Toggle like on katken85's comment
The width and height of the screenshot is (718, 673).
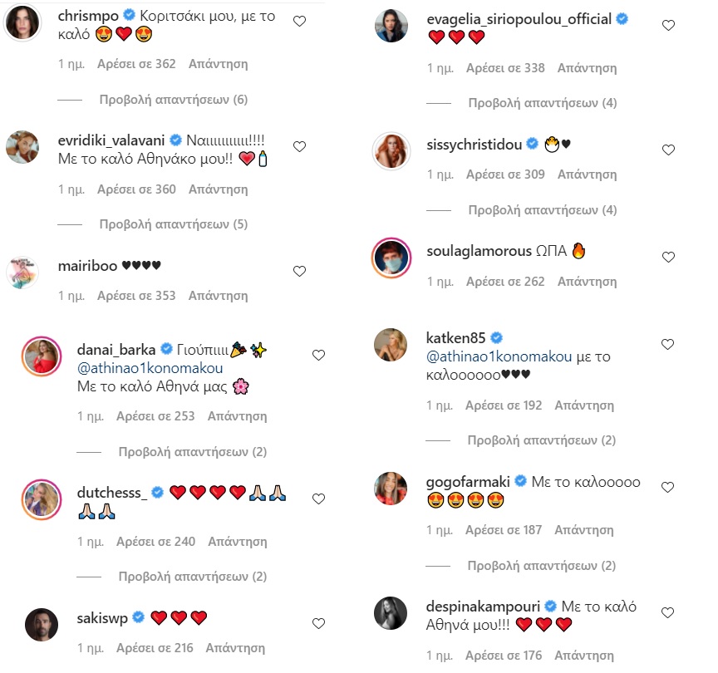[667, 344]
